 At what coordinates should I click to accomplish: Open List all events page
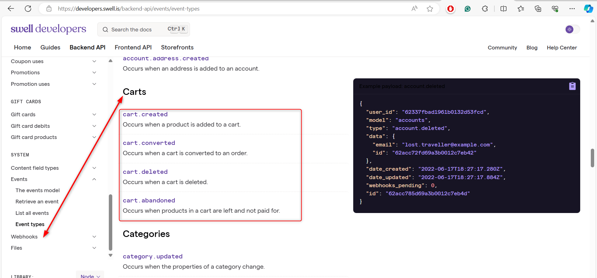tap(32, 213)
